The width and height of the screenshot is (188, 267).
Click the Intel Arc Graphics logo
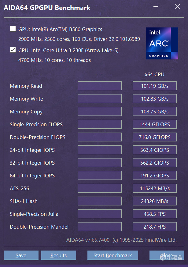point(162,43)
